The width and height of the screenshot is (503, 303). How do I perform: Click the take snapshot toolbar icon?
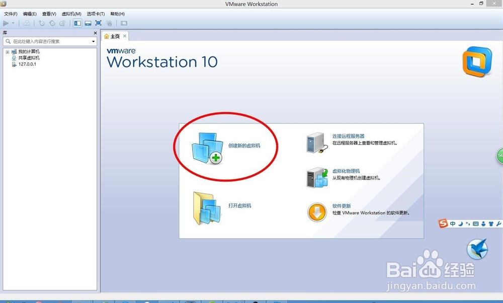click(42, 23)
